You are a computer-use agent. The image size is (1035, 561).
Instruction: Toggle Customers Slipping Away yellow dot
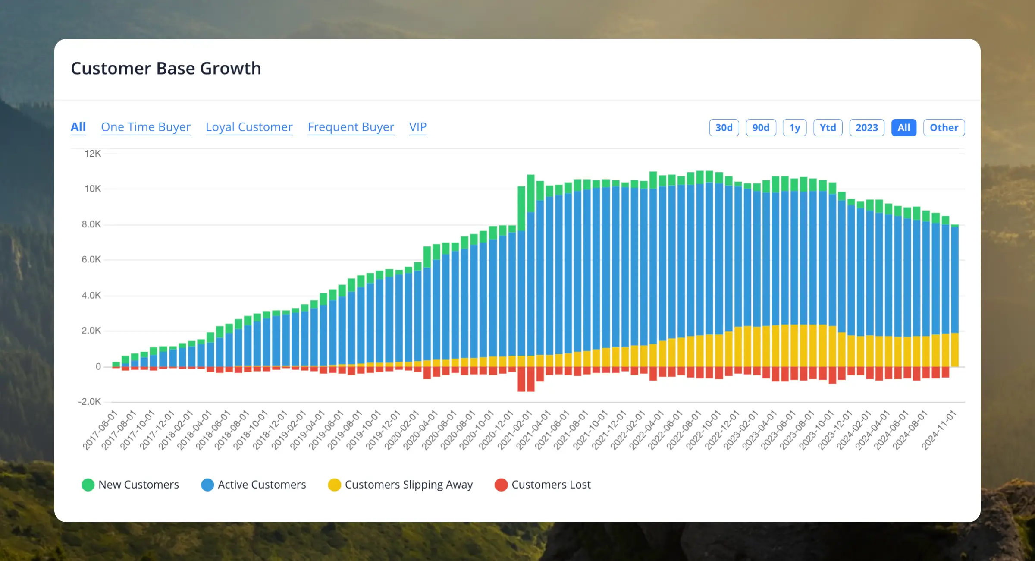(x=334, y=485)
